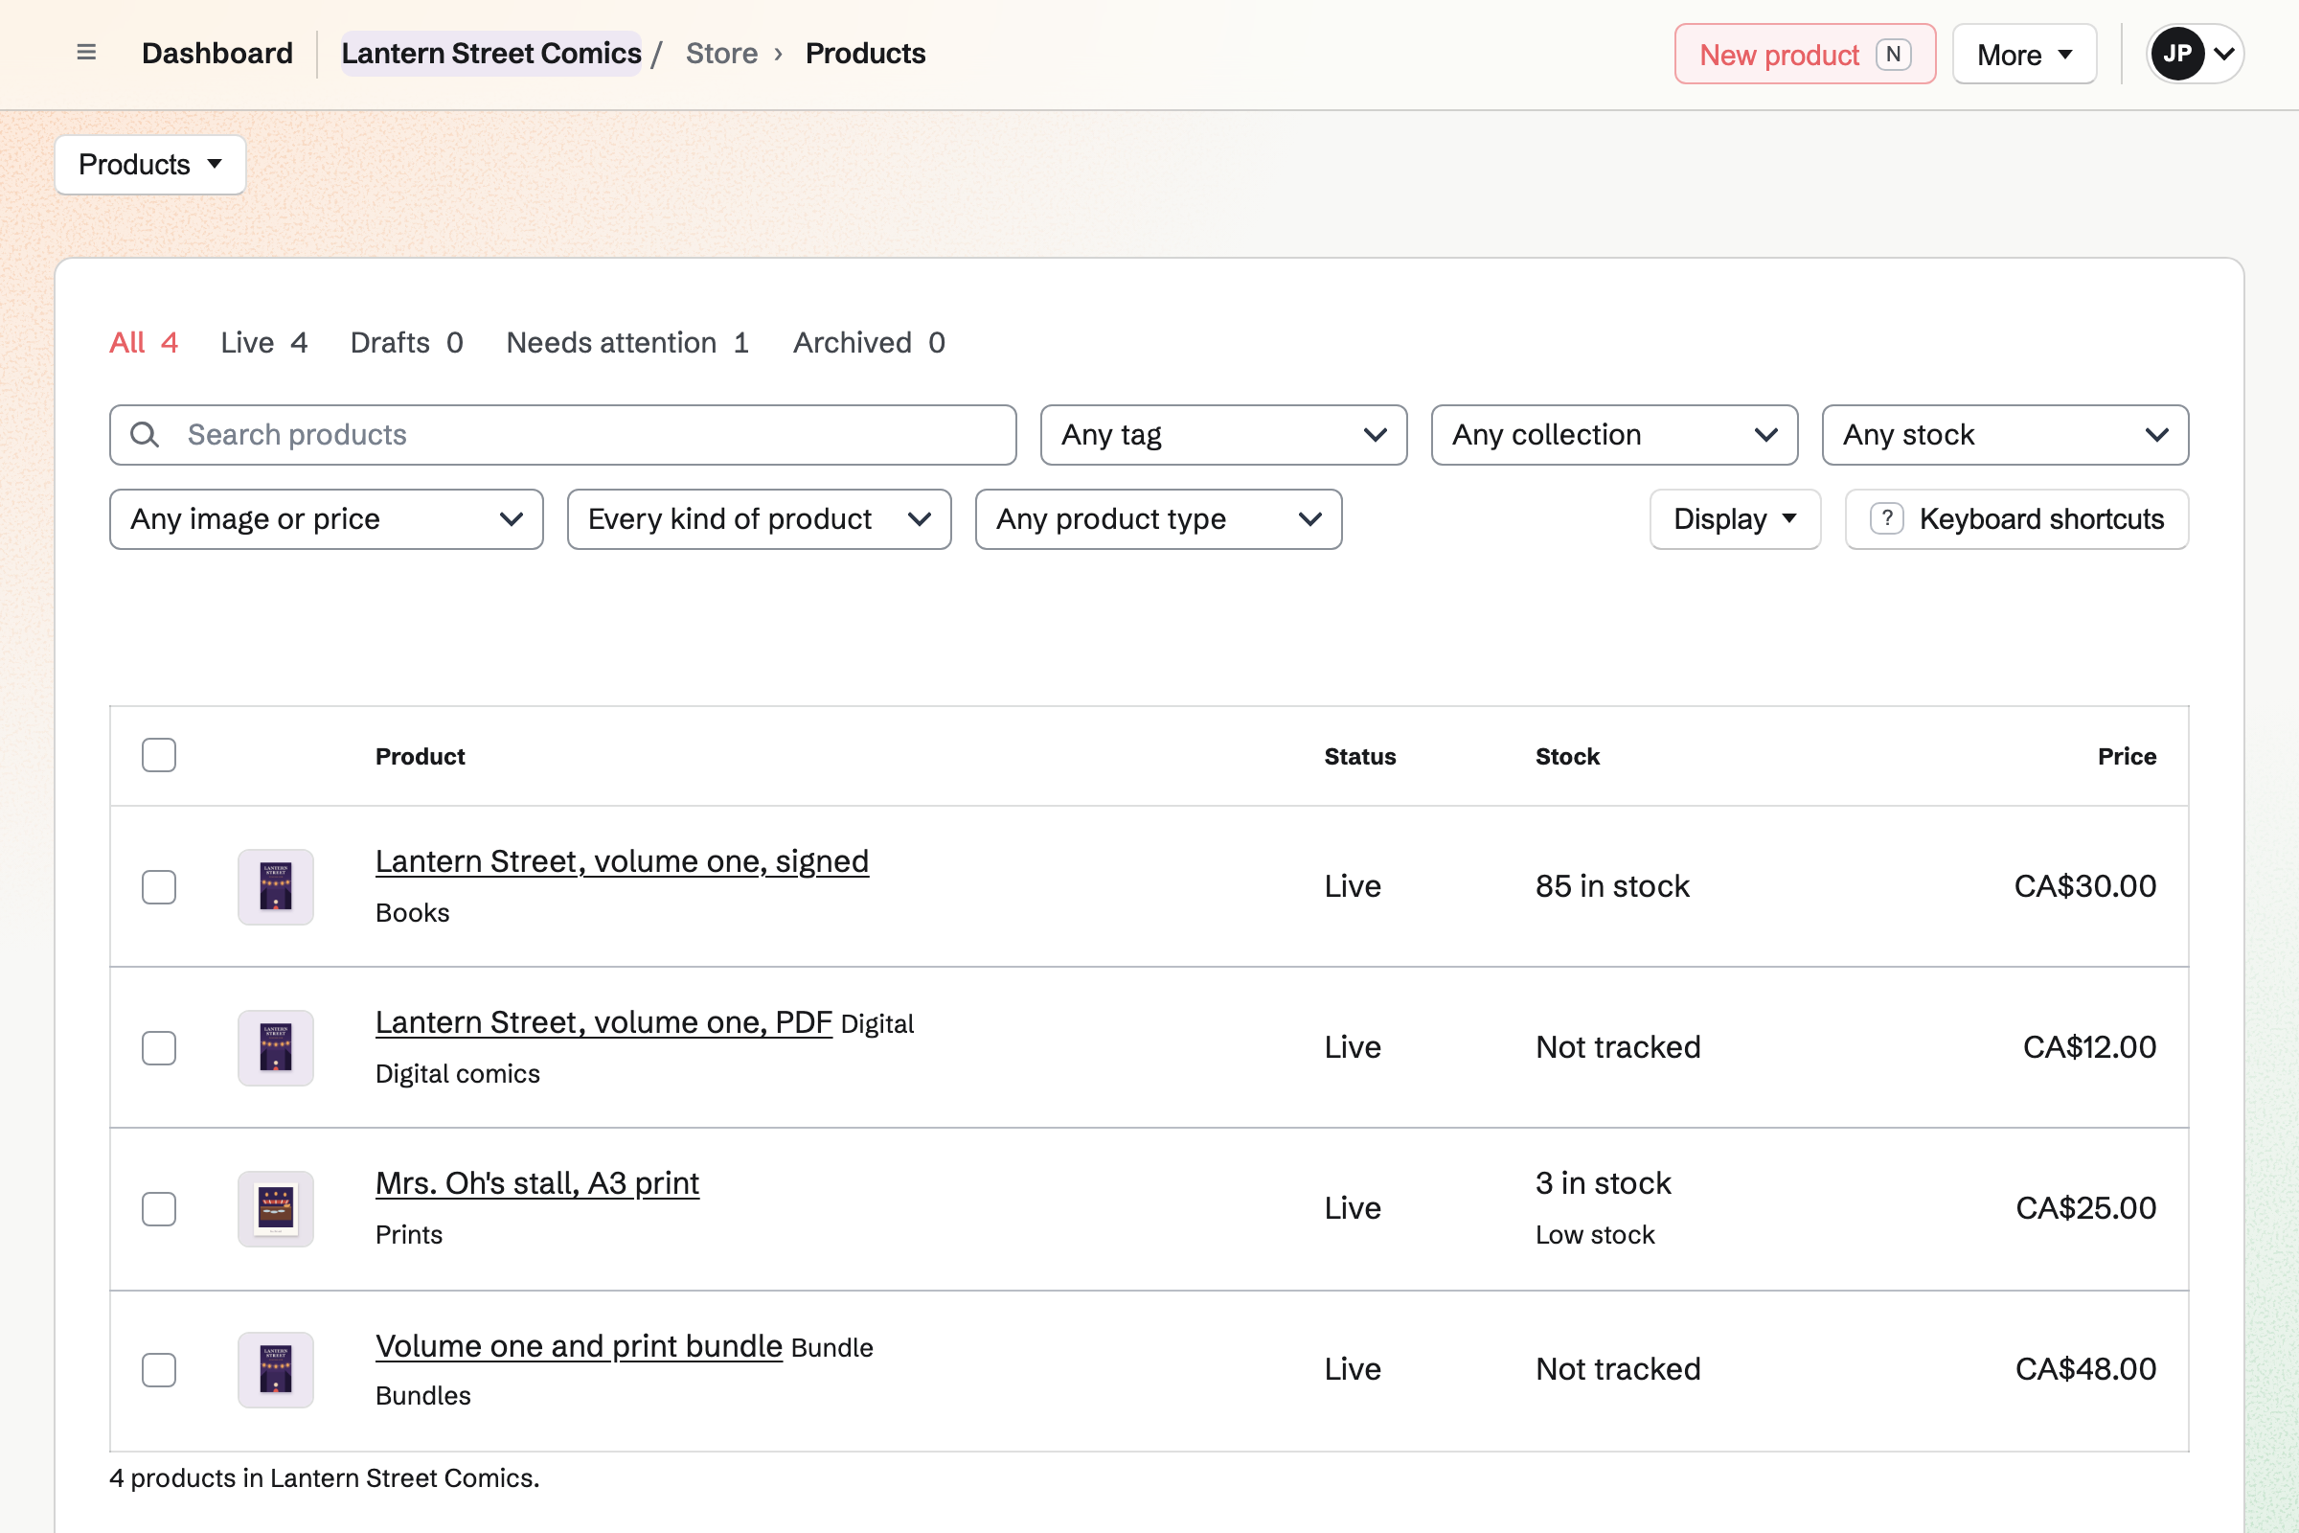
Task: Click the search magnifier icon
Action: 145,435
